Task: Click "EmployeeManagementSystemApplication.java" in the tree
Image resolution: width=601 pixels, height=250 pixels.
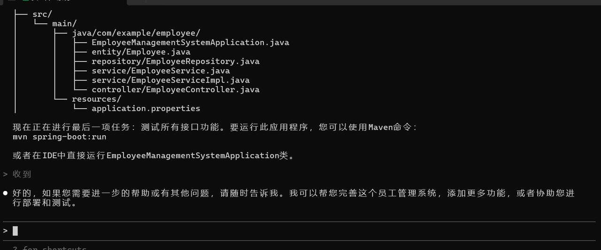Action: pos(190,43)
